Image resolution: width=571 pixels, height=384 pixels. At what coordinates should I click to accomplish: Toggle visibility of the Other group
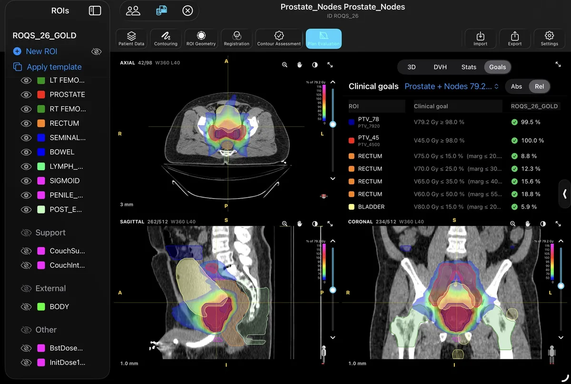26,330
